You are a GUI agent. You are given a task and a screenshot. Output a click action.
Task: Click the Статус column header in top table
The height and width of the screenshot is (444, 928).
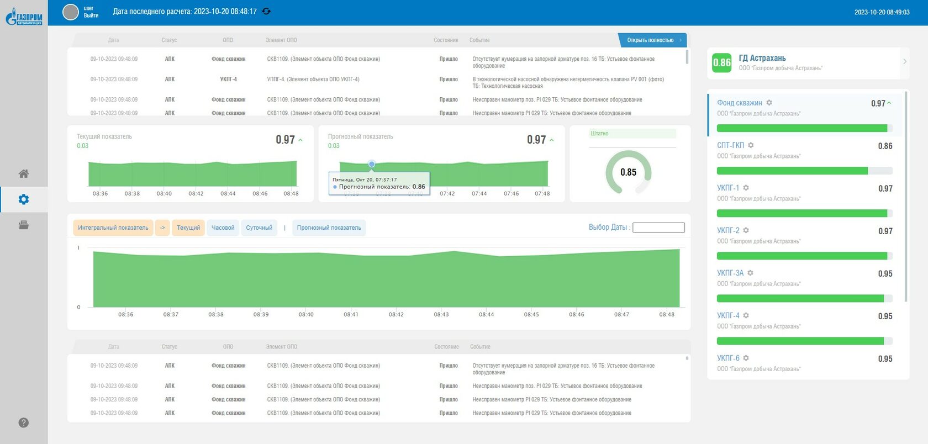169,40
